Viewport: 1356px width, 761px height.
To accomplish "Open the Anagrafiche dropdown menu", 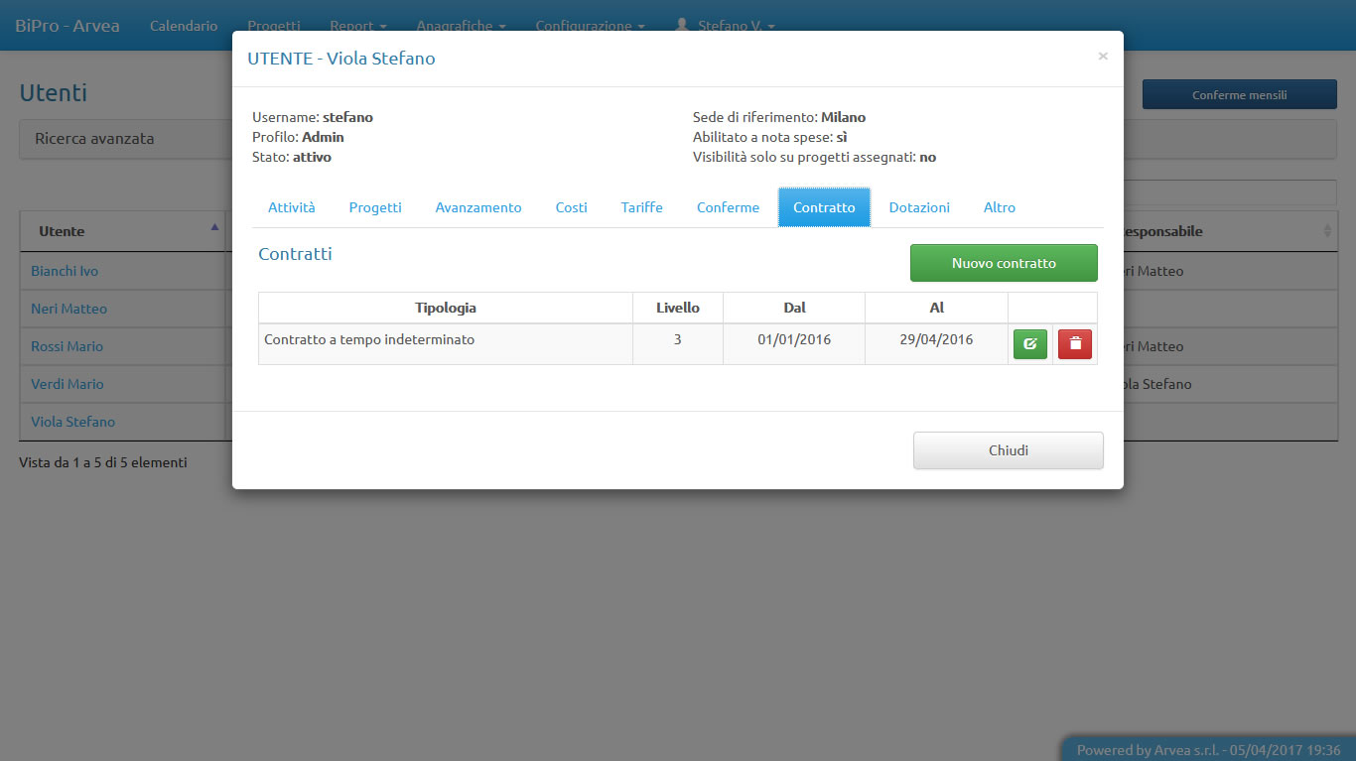I will click(x=461, y=26).
